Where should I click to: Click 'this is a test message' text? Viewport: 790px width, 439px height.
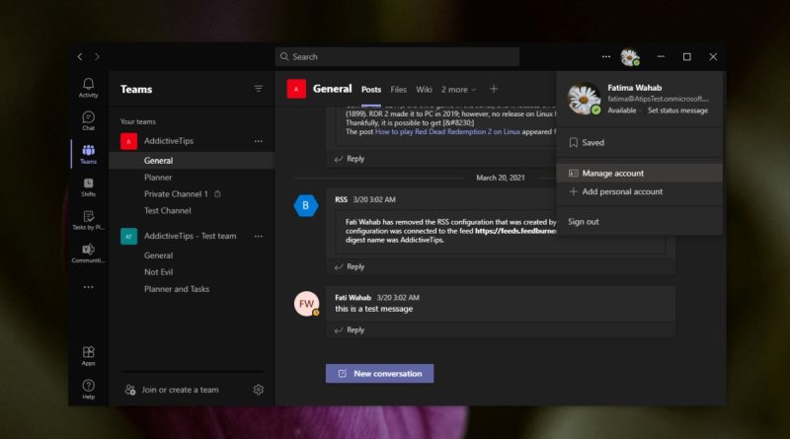pyautogui.click(x=374, y=309)
